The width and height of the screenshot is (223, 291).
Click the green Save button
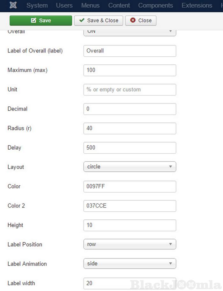41,20
